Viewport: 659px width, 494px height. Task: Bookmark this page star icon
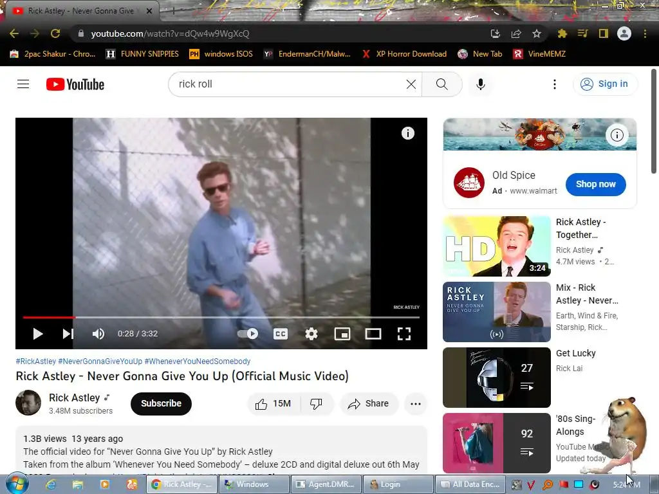(x=537, y=33)
